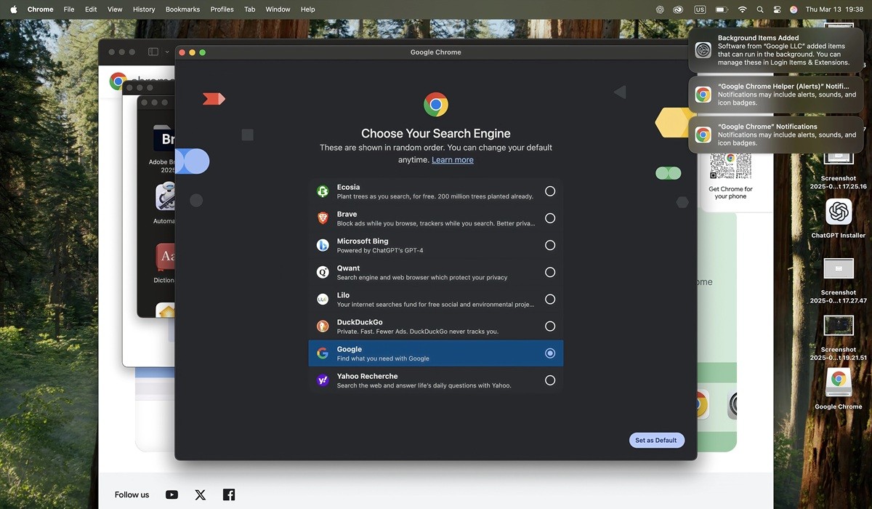Open the History menu in menu bar
Image resolution: width=872 pixels, height=509 pixels.
click(x=144, y=9)
